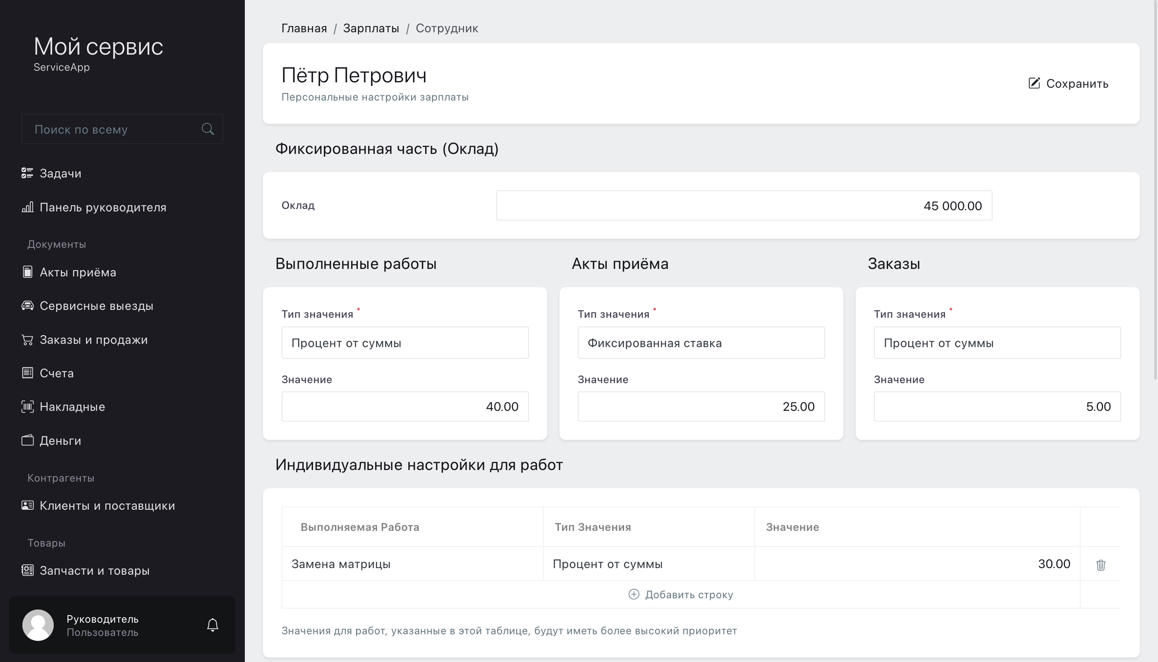Click the Акты приёма device icon

27,272
